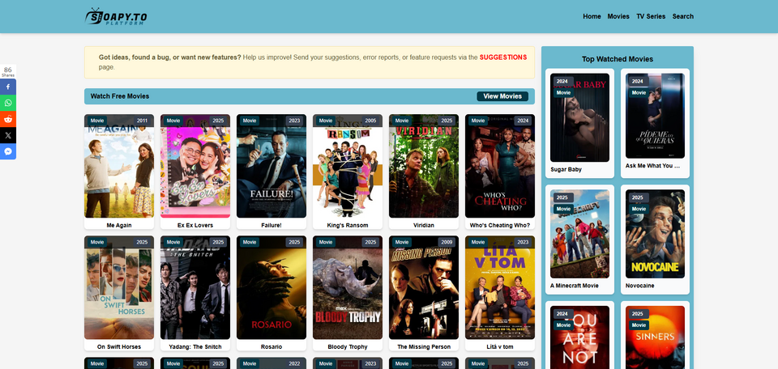Click the View Movies button

[502, 96]
